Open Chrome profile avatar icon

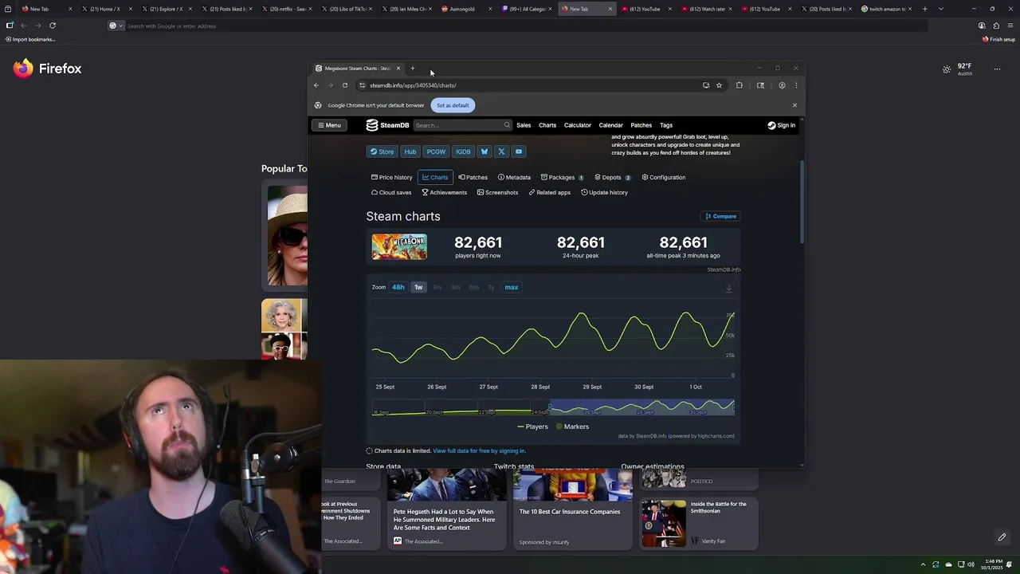pyautogui.click(x=782, y=85)
